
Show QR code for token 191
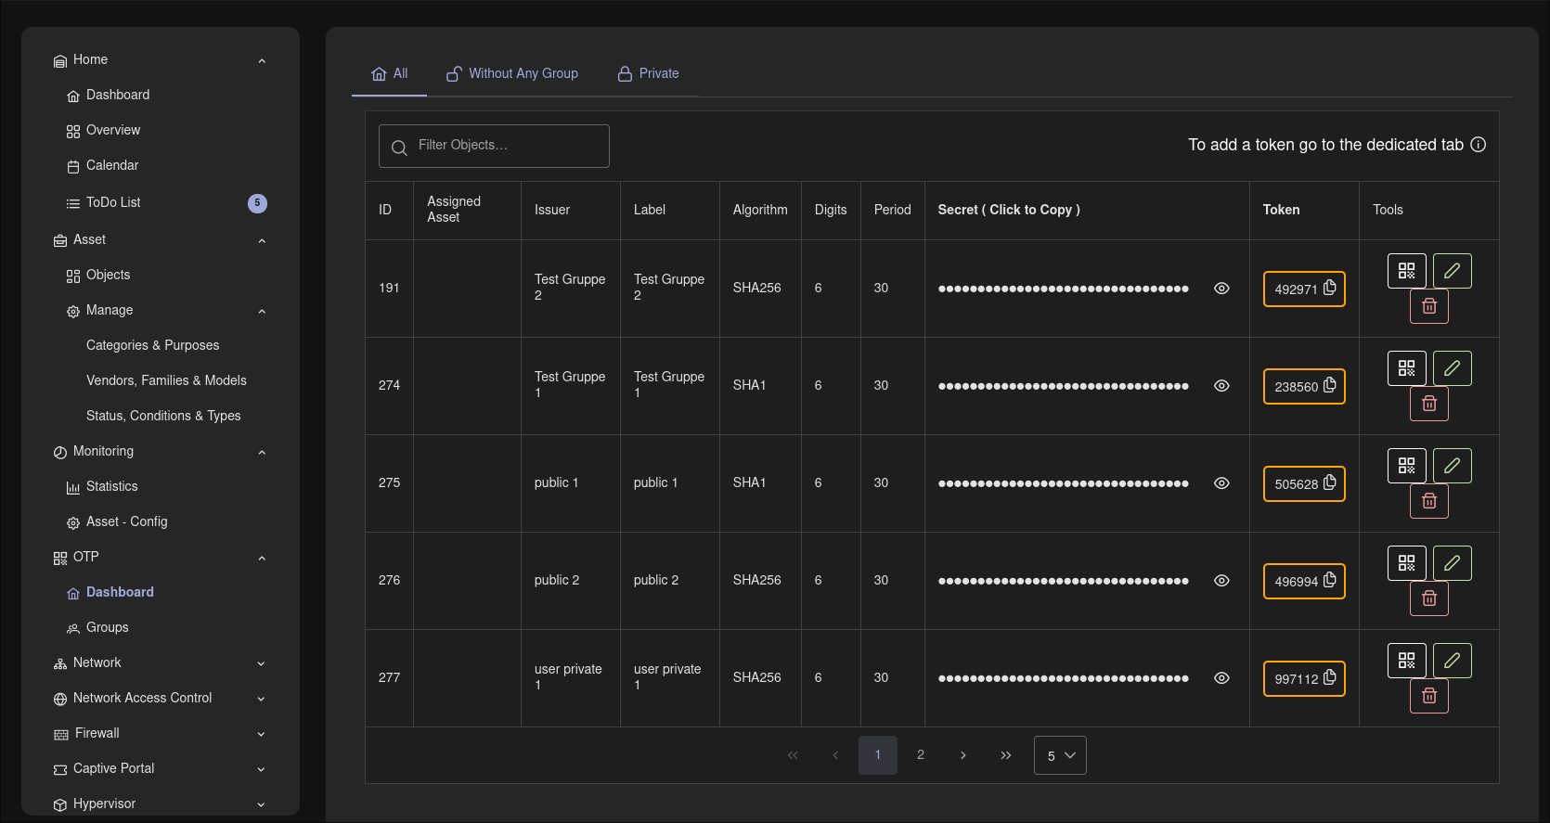[1406, 271]
